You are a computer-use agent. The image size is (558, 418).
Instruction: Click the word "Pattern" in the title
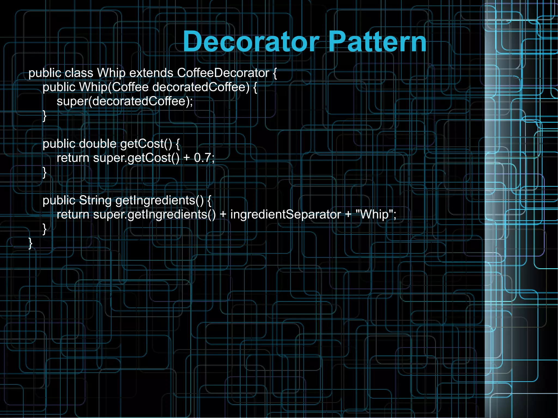[x=377, y=42]
